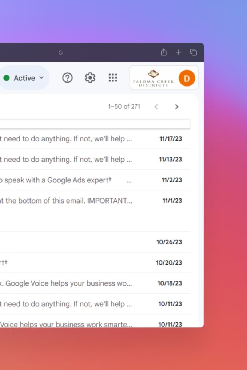This screenshot has width=247, height=370.
Task: Open a new browser tab
Action: tap(179, 52)
